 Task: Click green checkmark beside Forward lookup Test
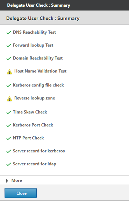(x=9, y=46)
